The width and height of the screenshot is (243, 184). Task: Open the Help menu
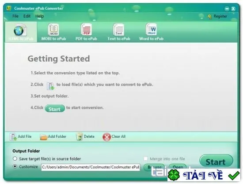click(x=39, y=16)
